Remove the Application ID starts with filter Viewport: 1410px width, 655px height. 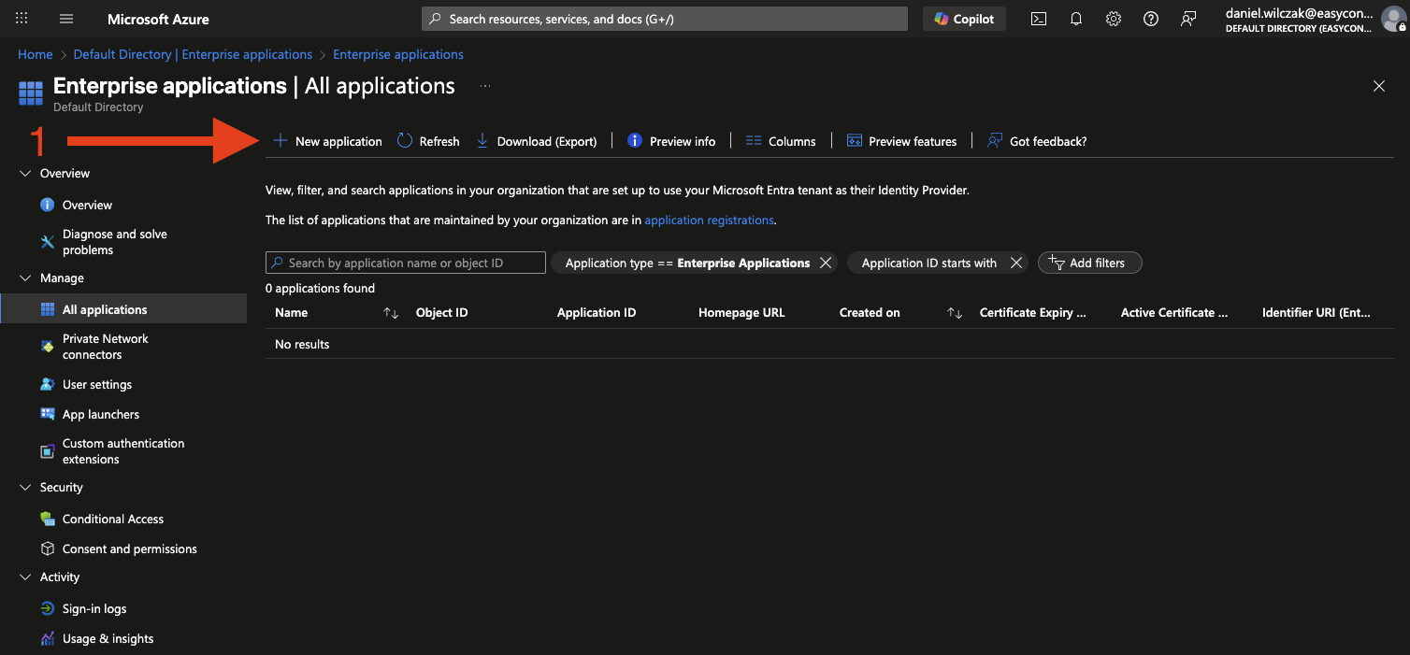click(x=1016, y=263)
